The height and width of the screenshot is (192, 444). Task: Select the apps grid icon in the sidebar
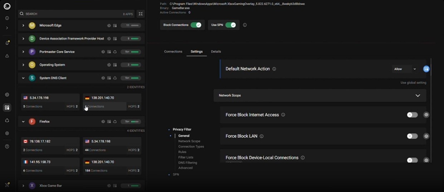click(x=7, y=107)
